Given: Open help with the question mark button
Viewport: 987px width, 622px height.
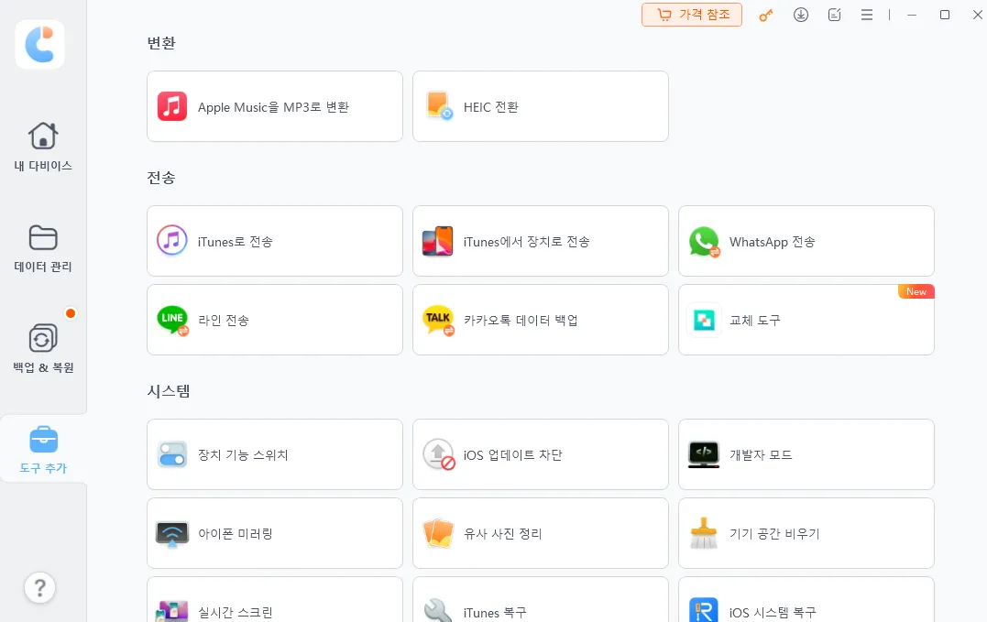Looking at the screenshot, I should (x=39, y=588).
